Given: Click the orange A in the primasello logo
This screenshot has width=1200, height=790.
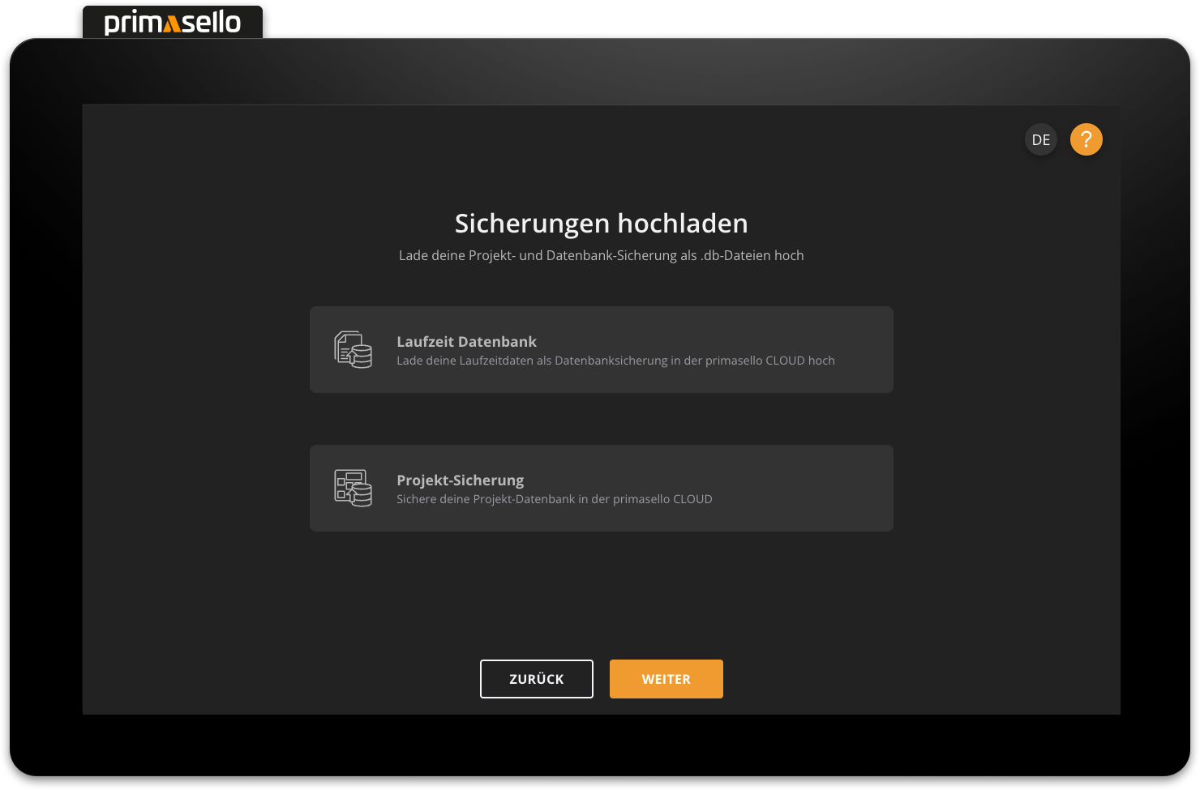Looking at the screenshot, I should (171, 23).
